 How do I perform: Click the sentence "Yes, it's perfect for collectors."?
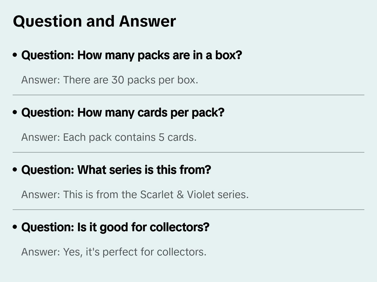(135, 252)
